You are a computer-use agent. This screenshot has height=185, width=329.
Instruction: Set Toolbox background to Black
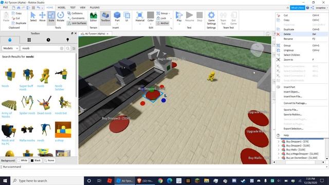(x=35, y=160)
